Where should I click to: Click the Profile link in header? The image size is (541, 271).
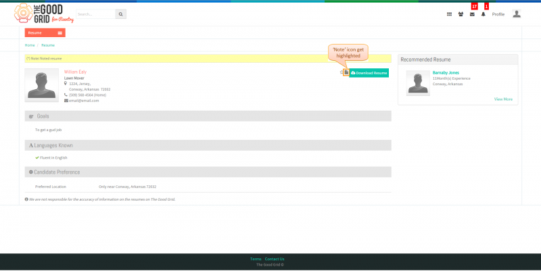498,14
